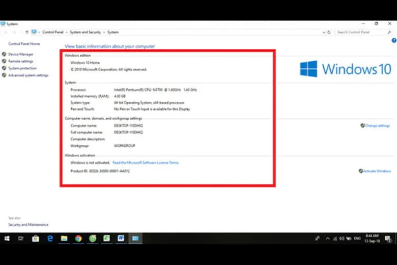The width and height of the screenshot is (397, 265).
Task: Select Control Panel in breadcrumb path
Action: (52, 32)
